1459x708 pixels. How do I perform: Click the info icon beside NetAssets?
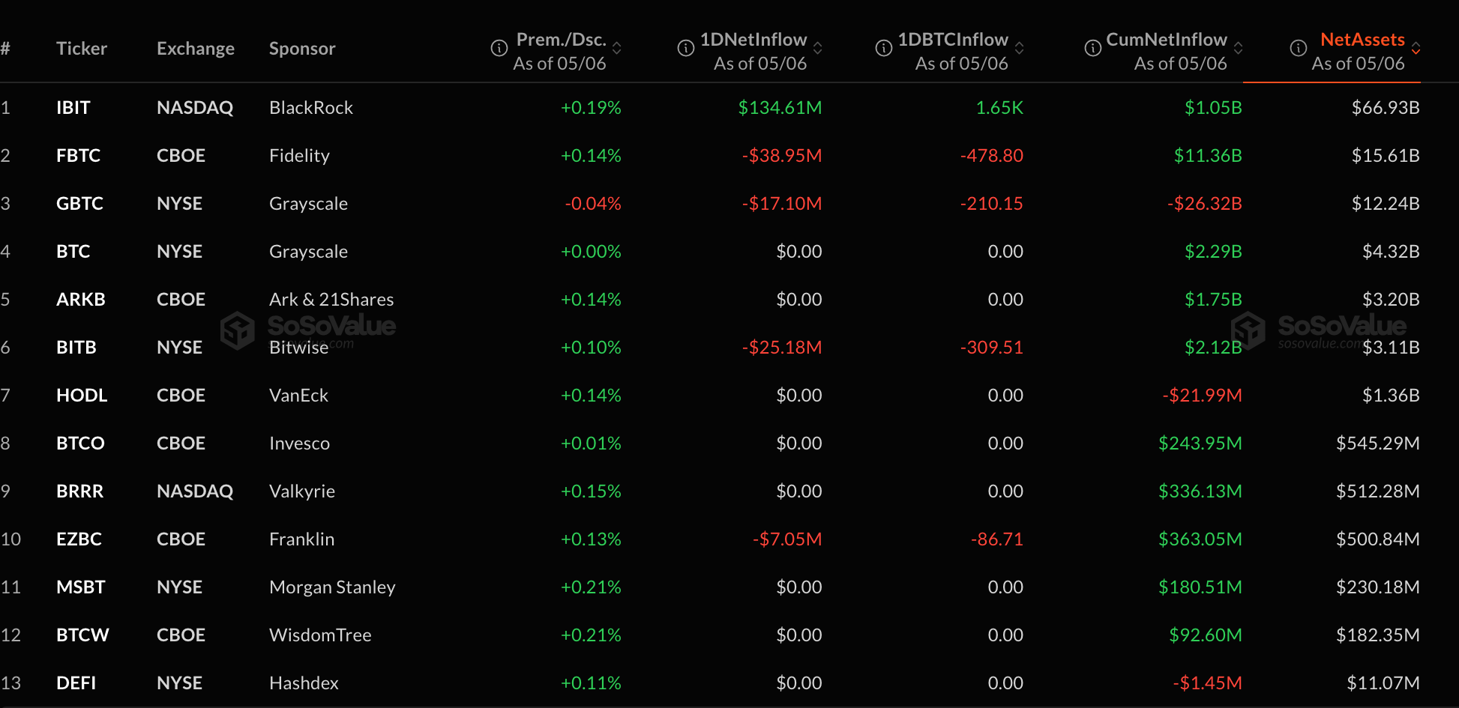1299,48
